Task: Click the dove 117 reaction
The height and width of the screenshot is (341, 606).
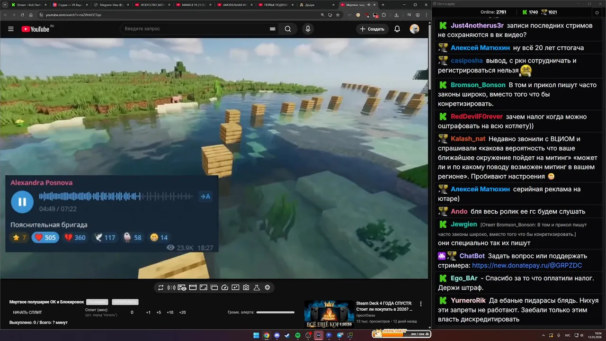Action: point(104,237)
